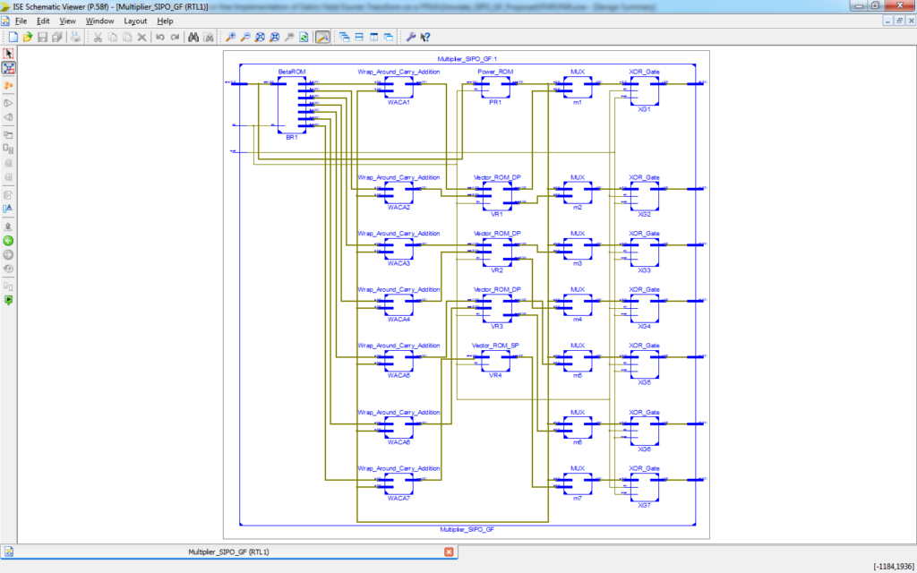Open the Find dialog using the binoculars icon

tap(192, 37)
